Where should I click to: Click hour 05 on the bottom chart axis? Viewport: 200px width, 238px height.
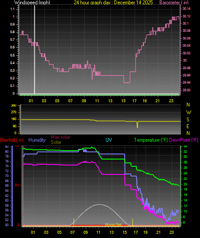59,232
